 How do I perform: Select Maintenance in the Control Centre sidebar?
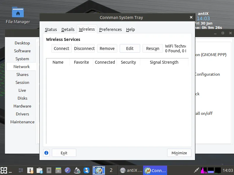[22, 122]
